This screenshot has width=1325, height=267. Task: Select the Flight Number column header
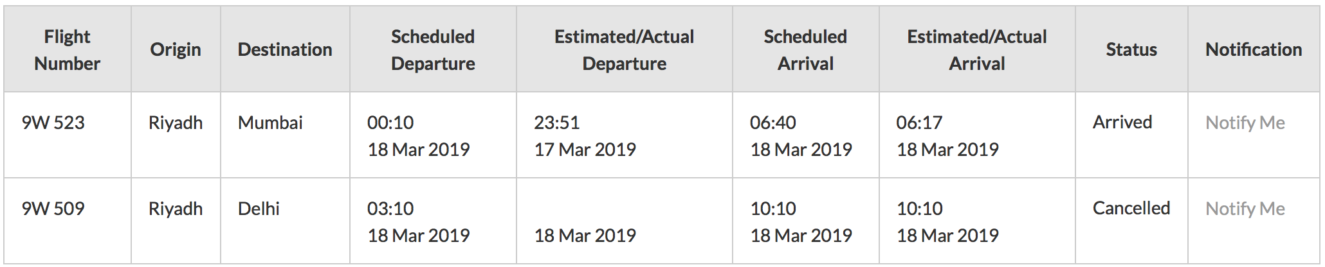click(68, 49)
